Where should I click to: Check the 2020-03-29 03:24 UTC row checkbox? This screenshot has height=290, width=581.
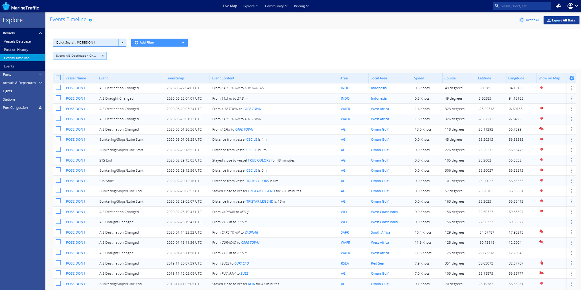(x=58, y=109)
